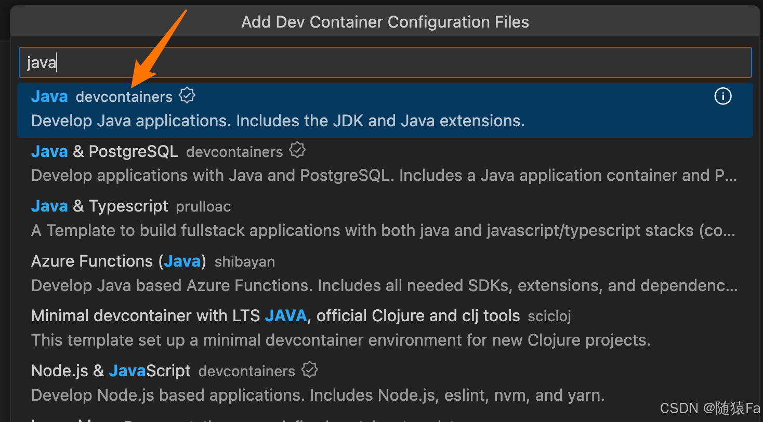Screen dimensions: 763x422
Task: Click description 'Develop applications with Java and PostgreSQL'
Action: (384, 176)
